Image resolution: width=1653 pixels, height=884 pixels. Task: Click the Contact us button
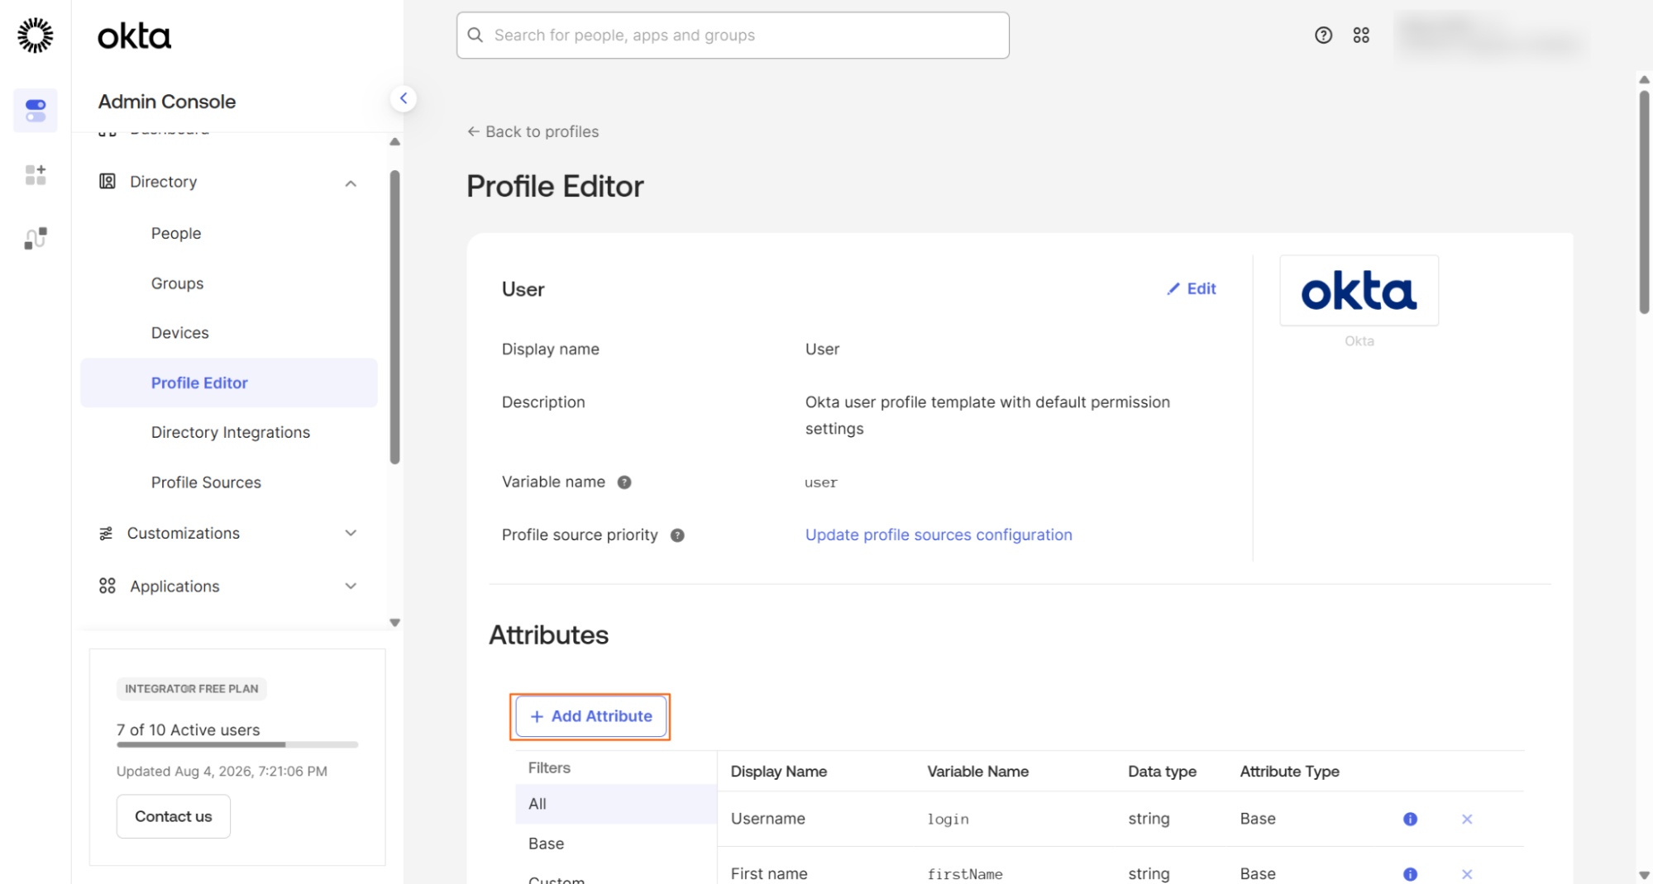click(174, 816)
